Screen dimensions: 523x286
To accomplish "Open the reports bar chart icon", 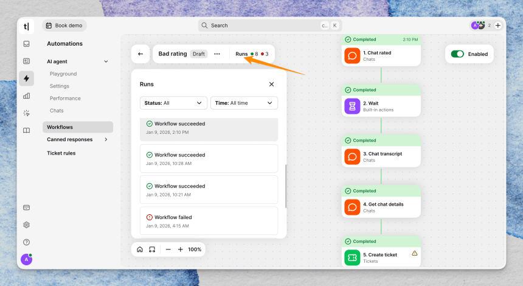I will (26, 96).
